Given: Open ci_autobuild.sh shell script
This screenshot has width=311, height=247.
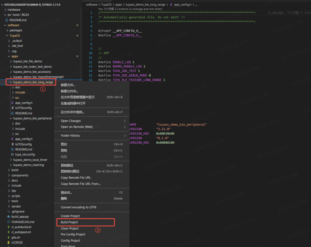Looking at the screenshot, I should tap(21, 227).
